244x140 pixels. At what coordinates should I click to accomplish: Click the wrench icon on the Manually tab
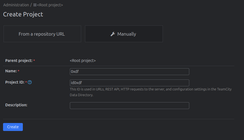click(x=113, y=34)
